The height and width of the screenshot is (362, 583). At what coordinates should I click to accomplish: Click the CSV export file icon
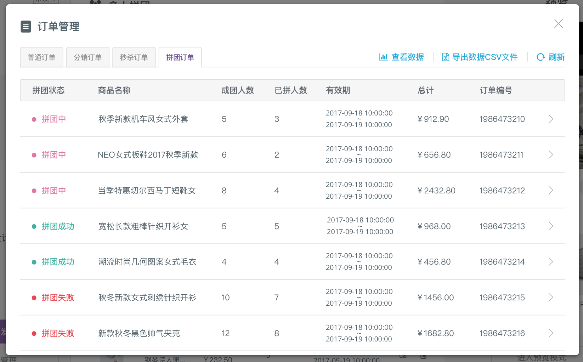[x=446, y=57]
